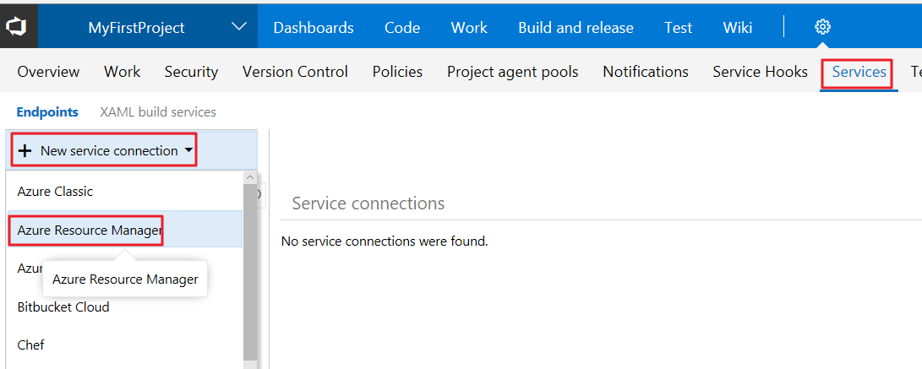
Task: Open the Wiki hub
Action: point(738,27)
